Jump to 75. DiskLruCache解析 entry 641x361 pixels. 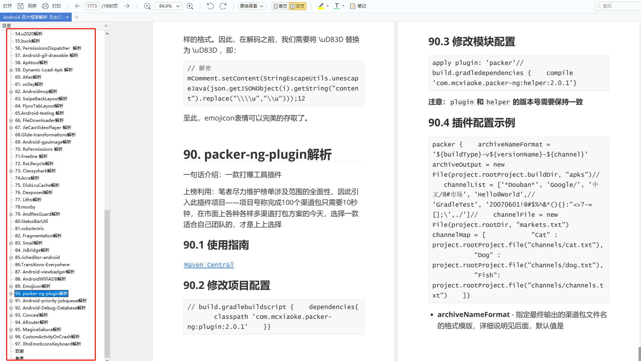point(37,185)
